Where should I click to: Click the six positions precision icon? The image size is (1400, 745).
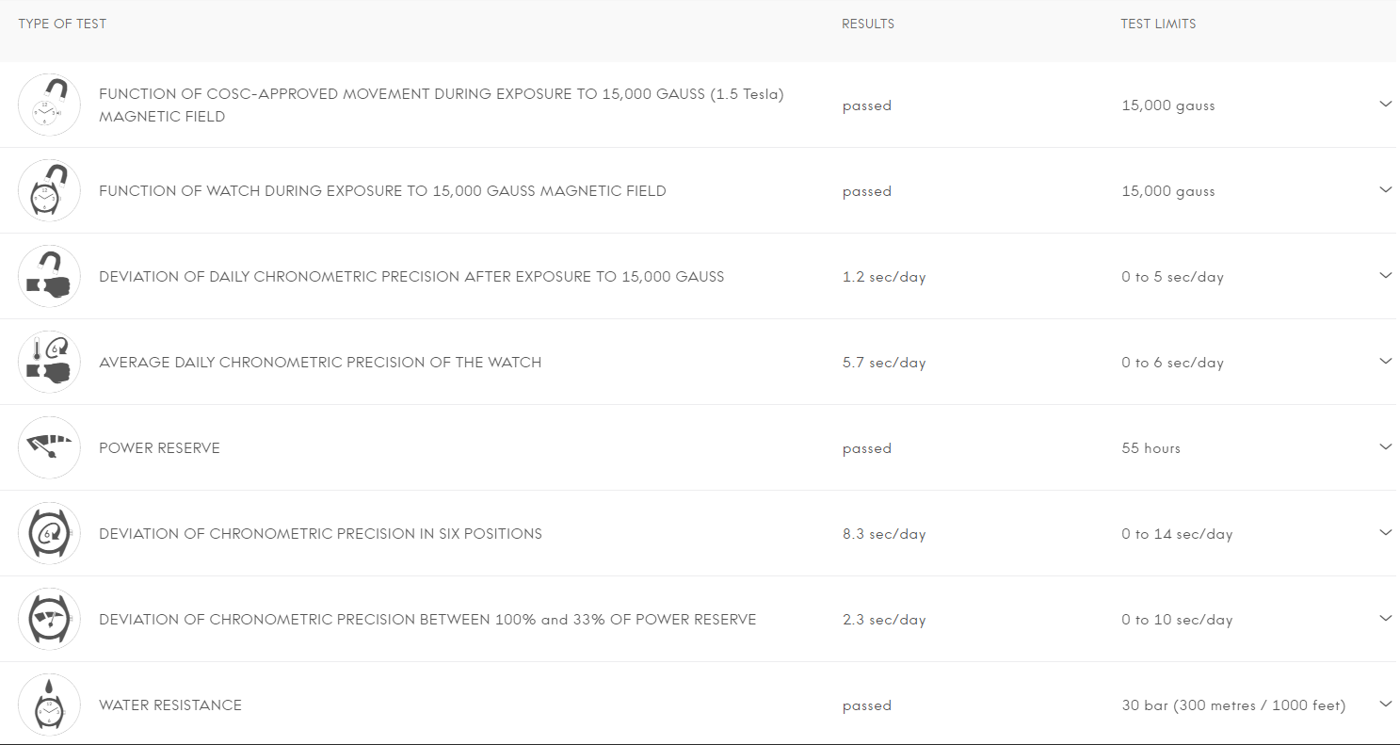click(x=49, y=533)
